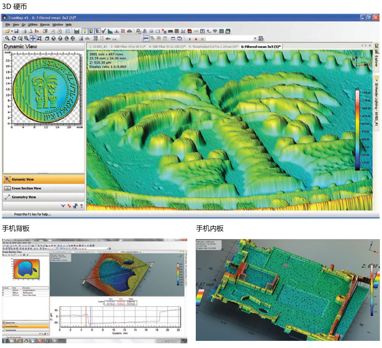Open the dropdown arrow beside the Open folder icon
This screenshot has width=382, height=348.
12,32
